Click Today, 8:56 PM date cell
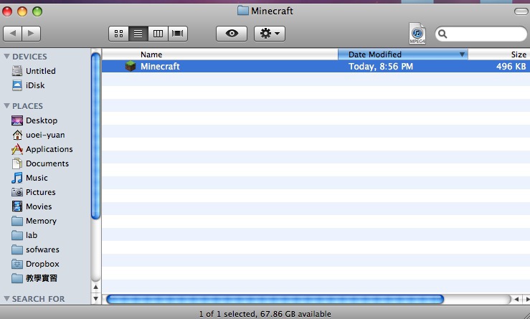530x319 pixels. point(381,66)
